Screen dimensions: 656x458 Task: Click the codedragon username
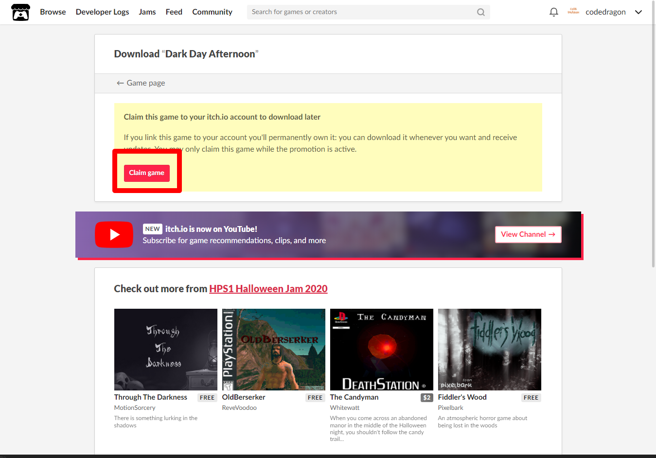point(605,12)
